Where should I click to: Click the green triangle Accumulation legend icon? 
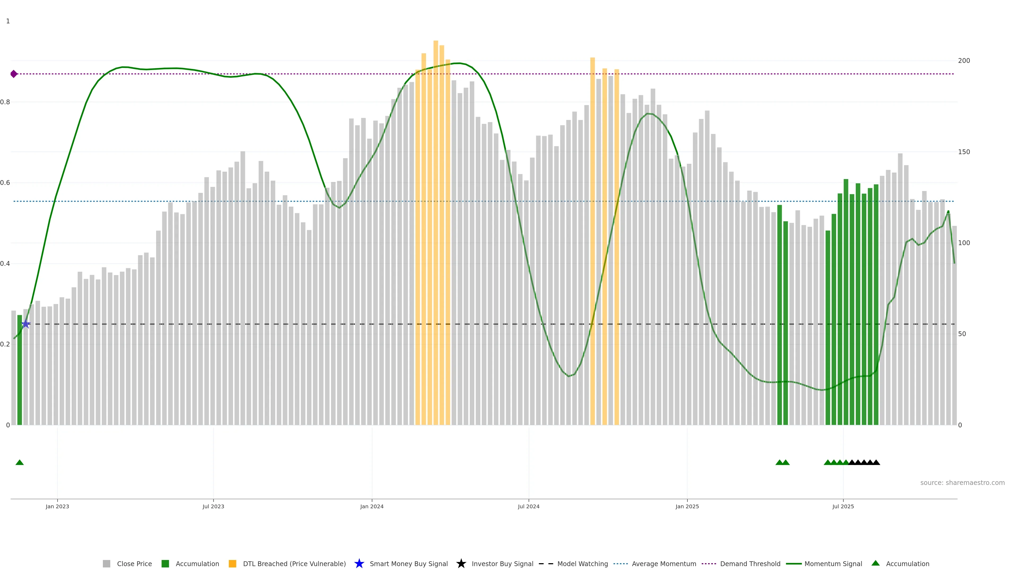tap(875, 563)
